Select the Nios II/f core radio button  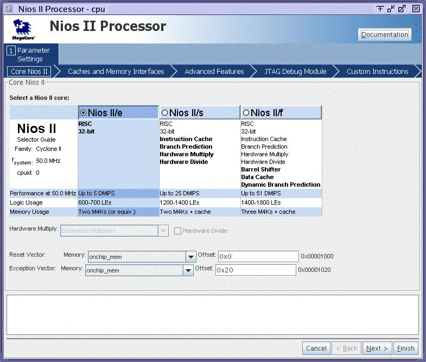point(246,112)
